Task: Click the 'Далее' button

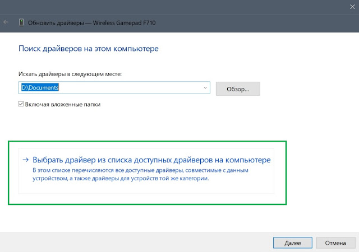Action: click(293, 243)
